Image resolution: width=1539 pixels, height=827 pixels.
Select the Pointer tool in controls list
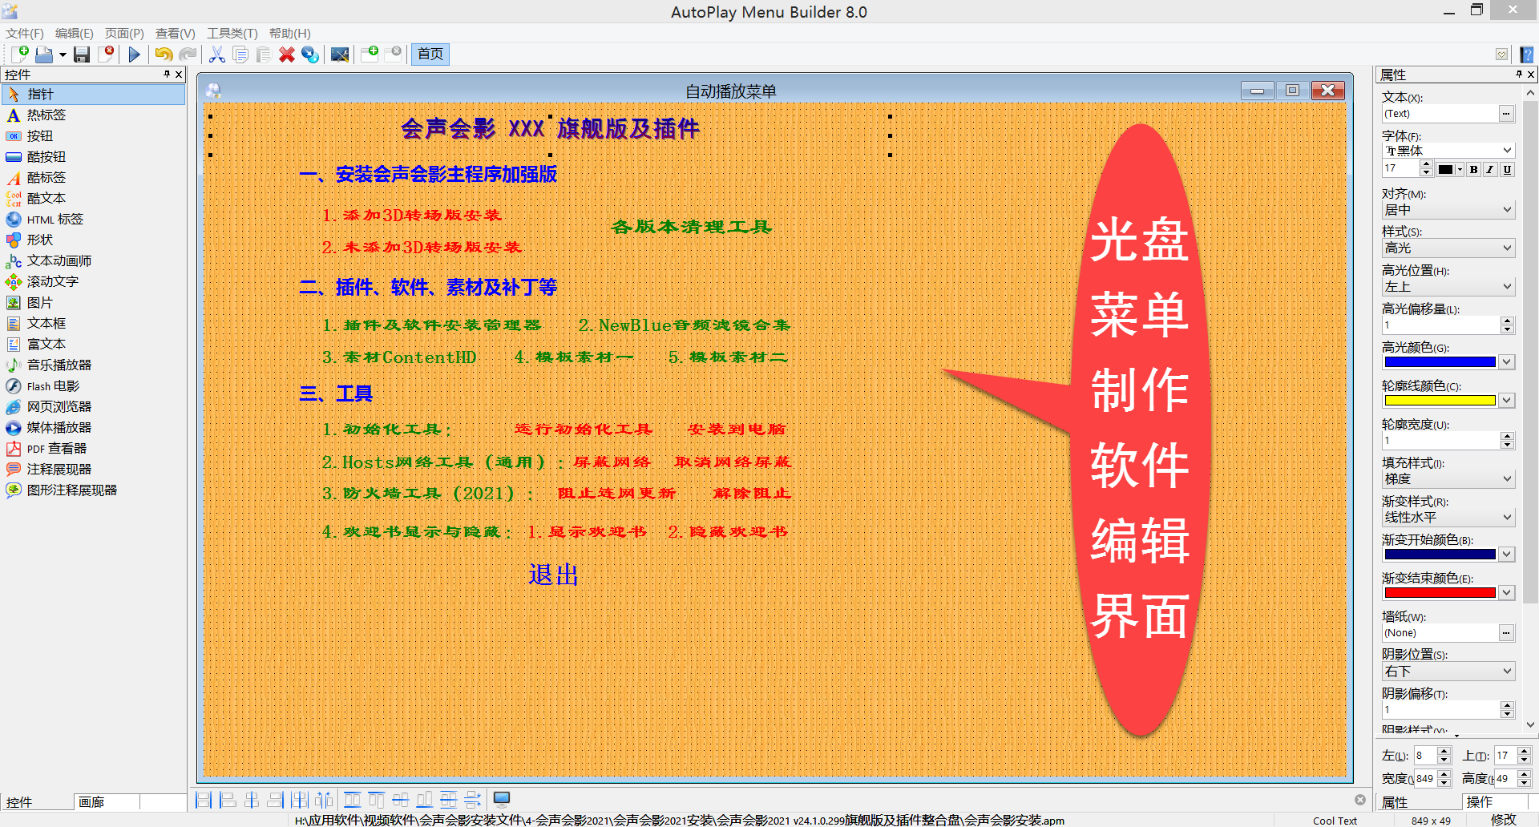[93, 94]
